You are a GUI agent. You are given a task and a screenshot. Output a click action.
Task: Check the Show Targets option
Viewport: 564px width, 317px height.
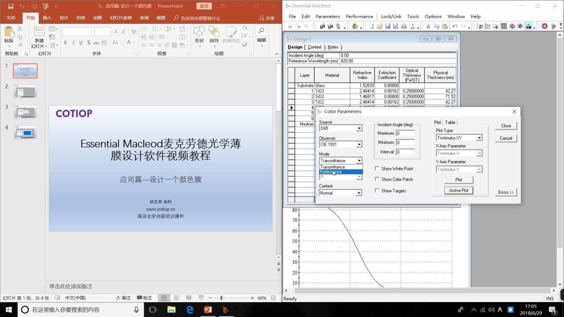pyautogui.click(x=377, y=191)
